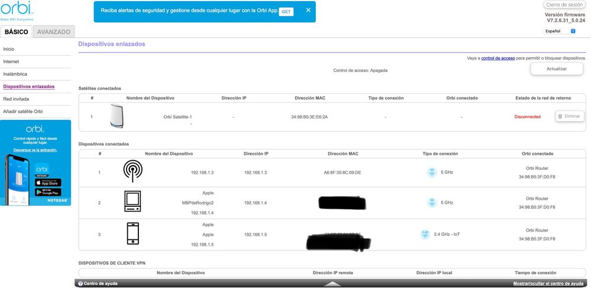The width and height of the screenshot is (591, 296).
Task: Click the Orbi Satellite-1 device image
Action: coord(116,116)
